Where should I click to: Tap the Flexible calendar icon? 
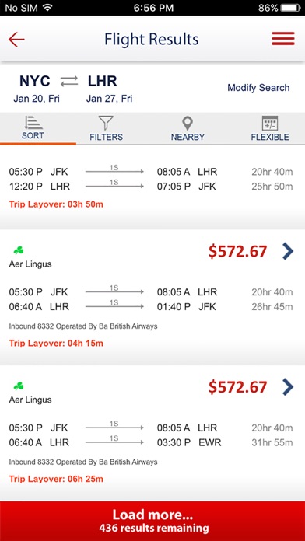270,123
